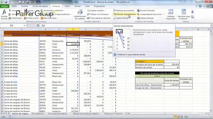Click Rastrear dependientes
The height and width of the screenshot is (119, 213).
(124, 14)
